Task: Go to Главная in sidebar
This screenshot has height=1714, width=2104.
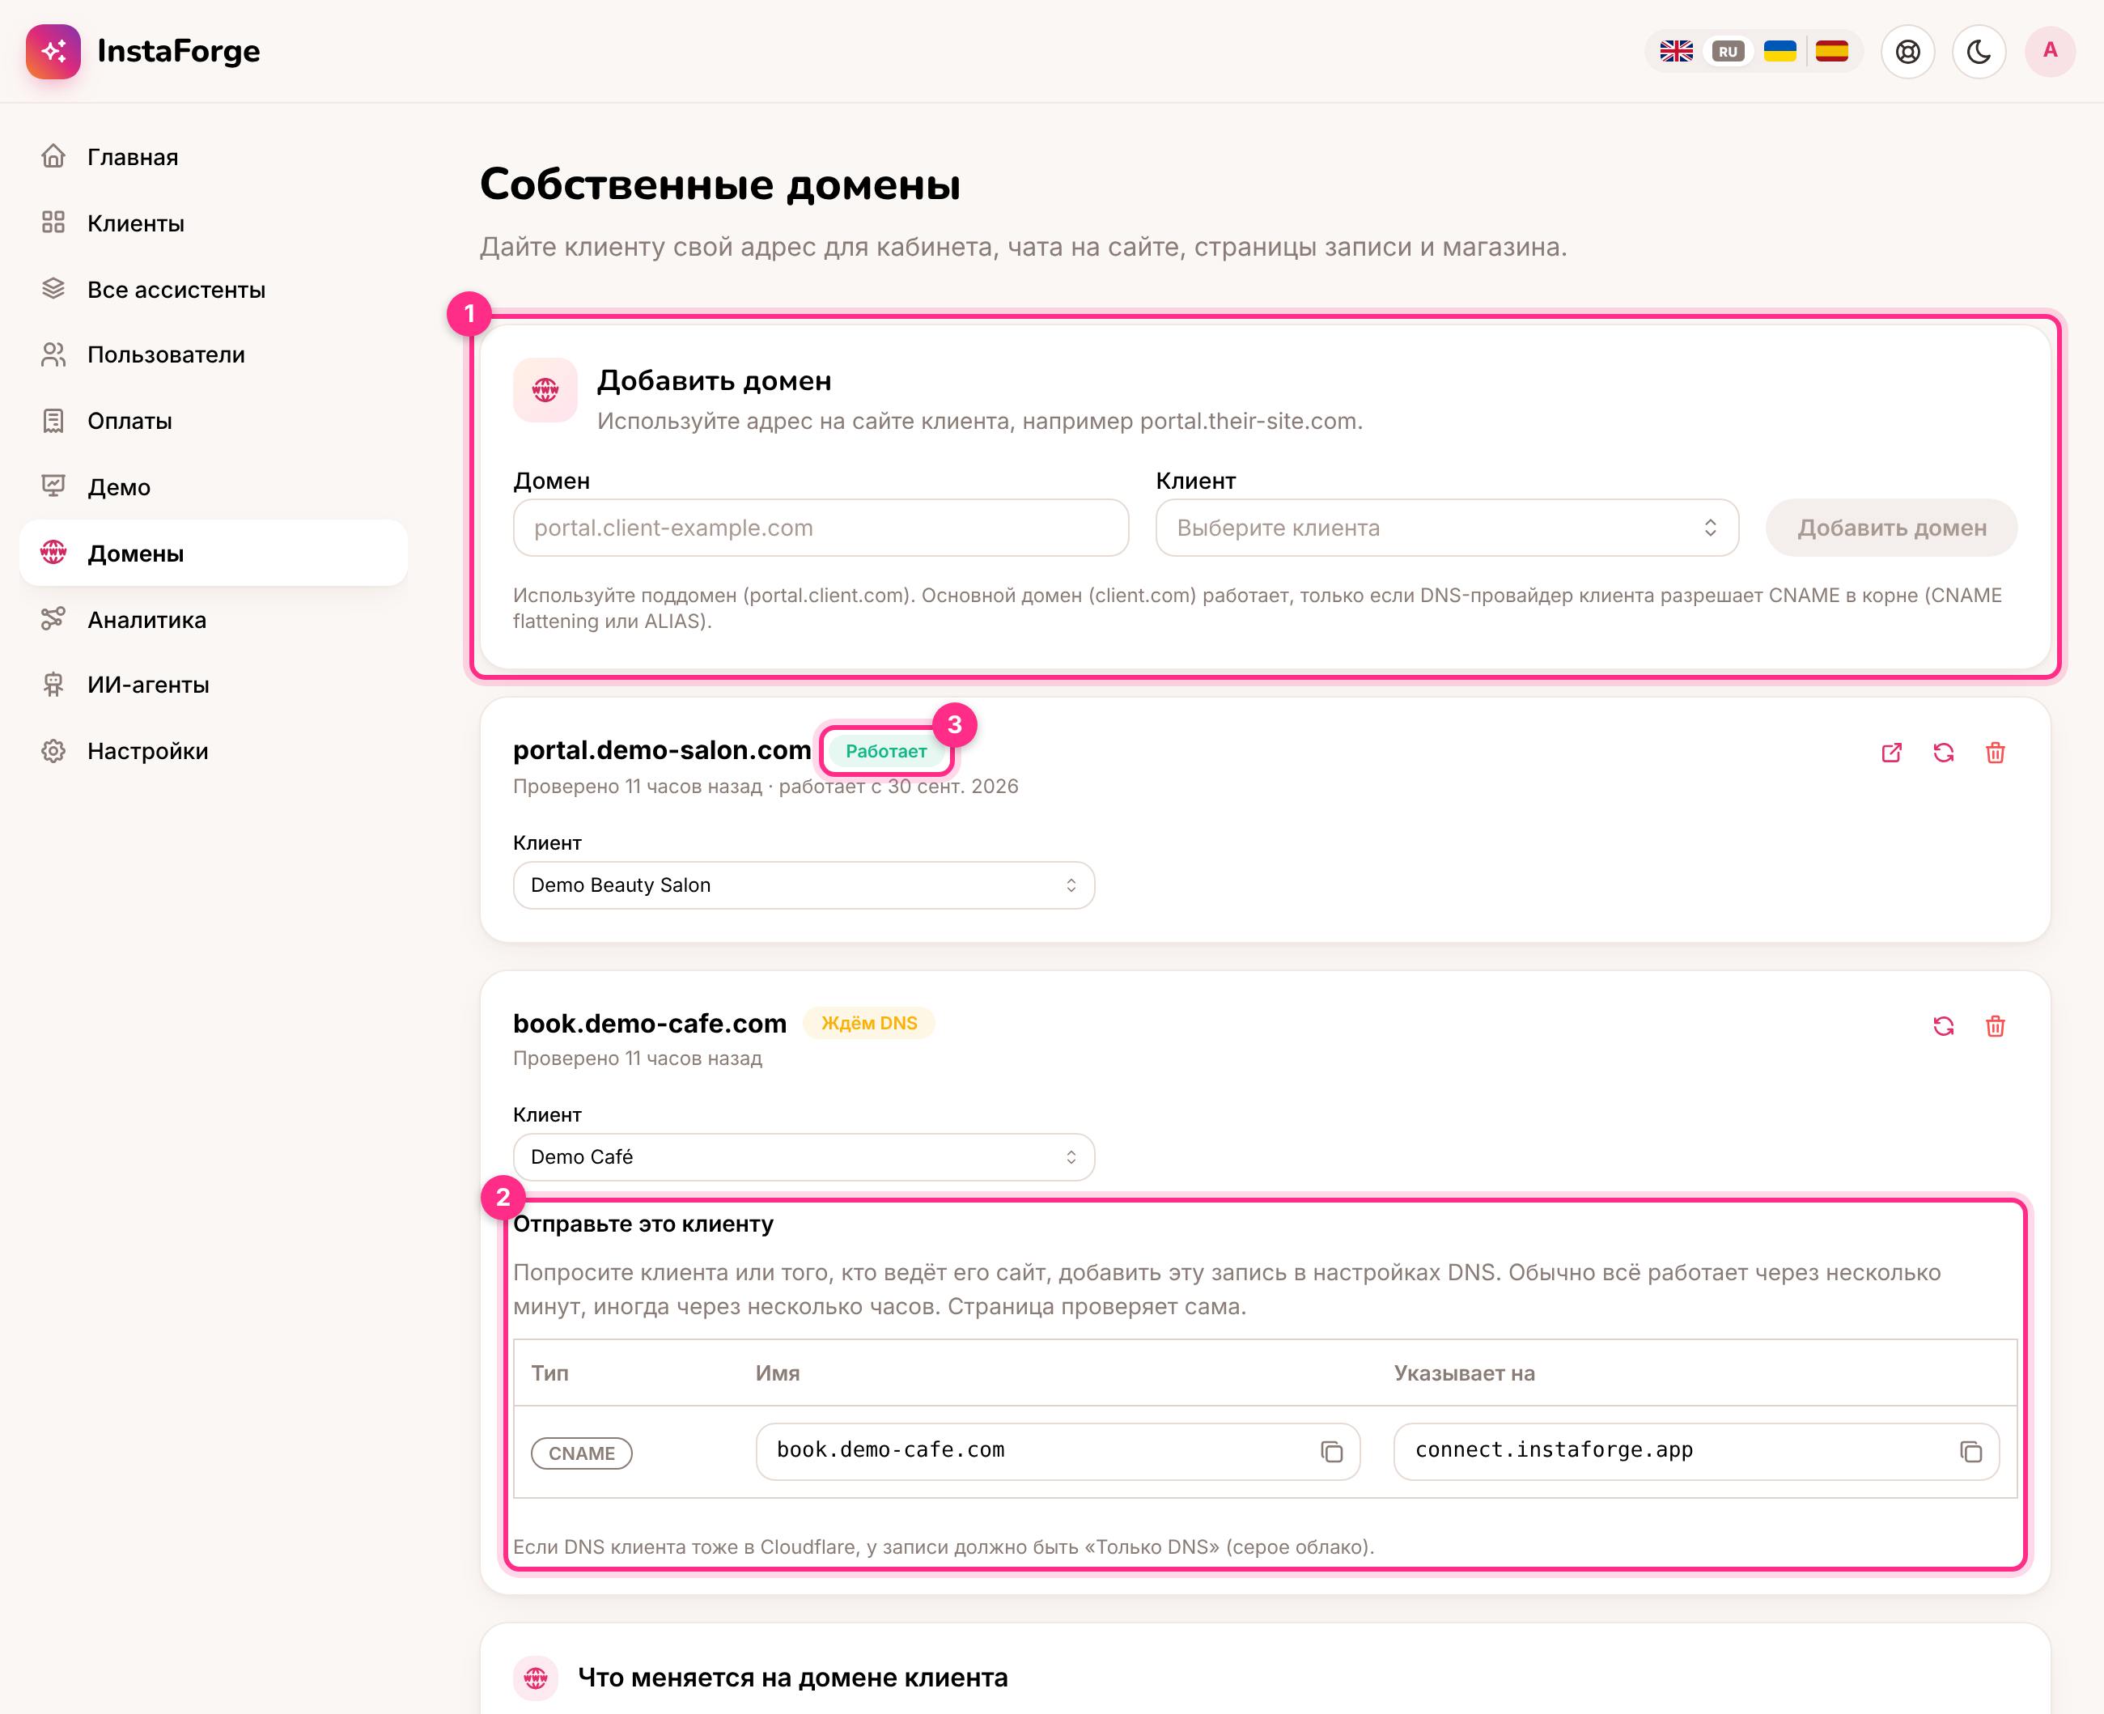Action: pyautogui.click(x=214, y=157)
